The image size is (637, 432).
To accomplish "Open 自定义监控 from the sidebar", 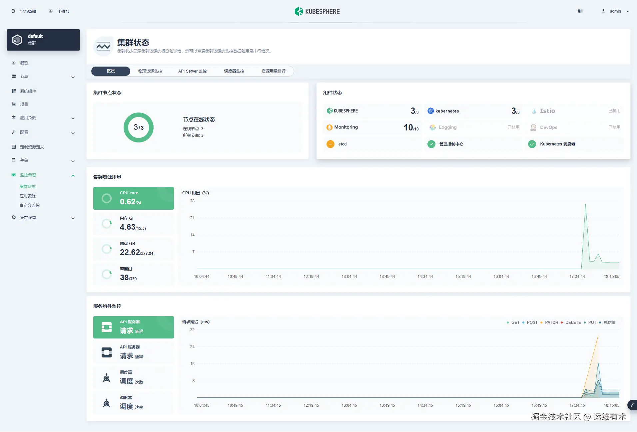I will [29, 205].
